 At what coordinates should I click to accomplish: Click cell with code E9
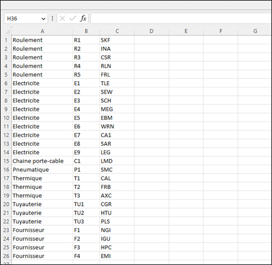[86, 152]
